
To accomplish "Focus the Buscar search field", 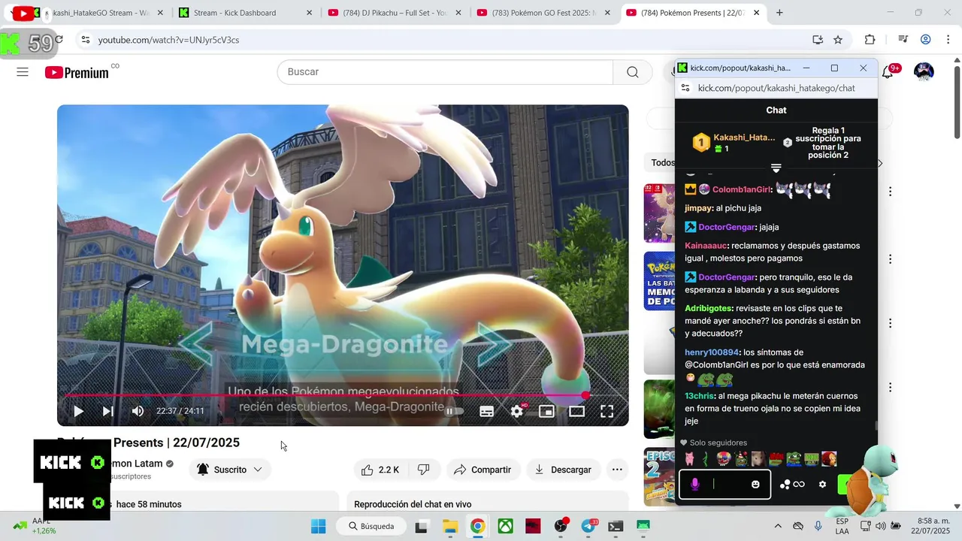I will [445, 72].
